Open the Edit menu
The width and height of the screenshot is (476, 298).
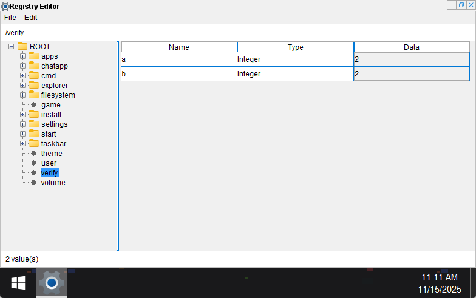[x=30, y=18]
